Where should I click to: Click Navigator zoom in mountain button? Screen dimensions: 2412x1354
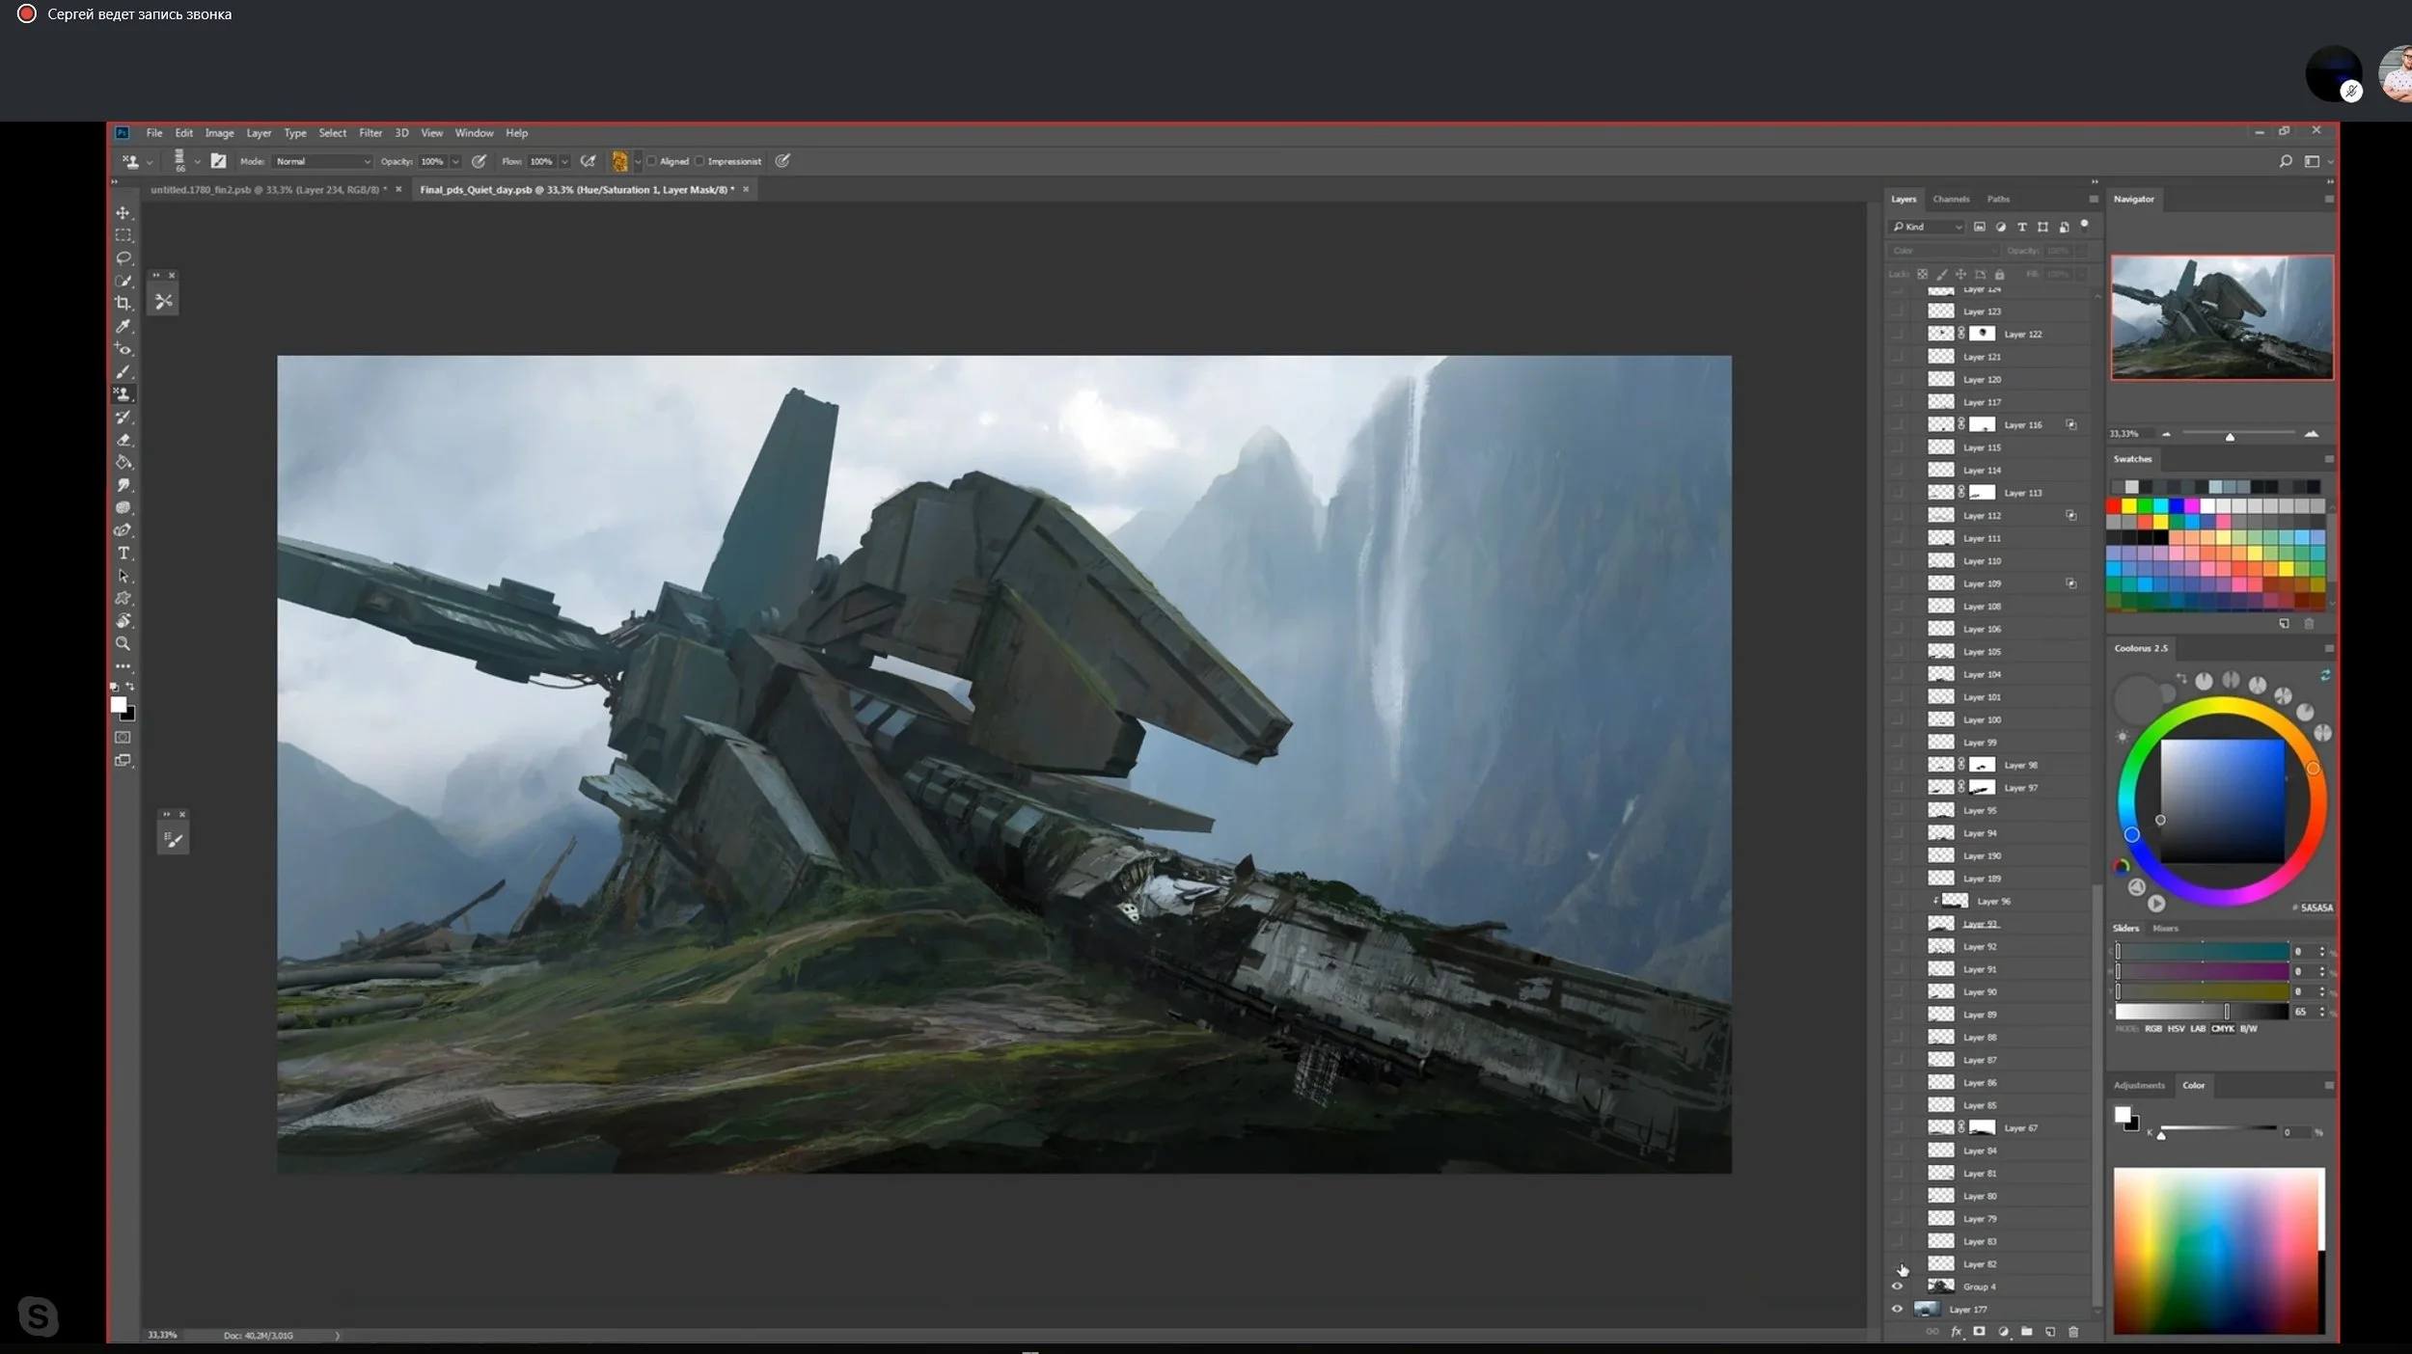pyautogui.click(x=2312, y=434)
